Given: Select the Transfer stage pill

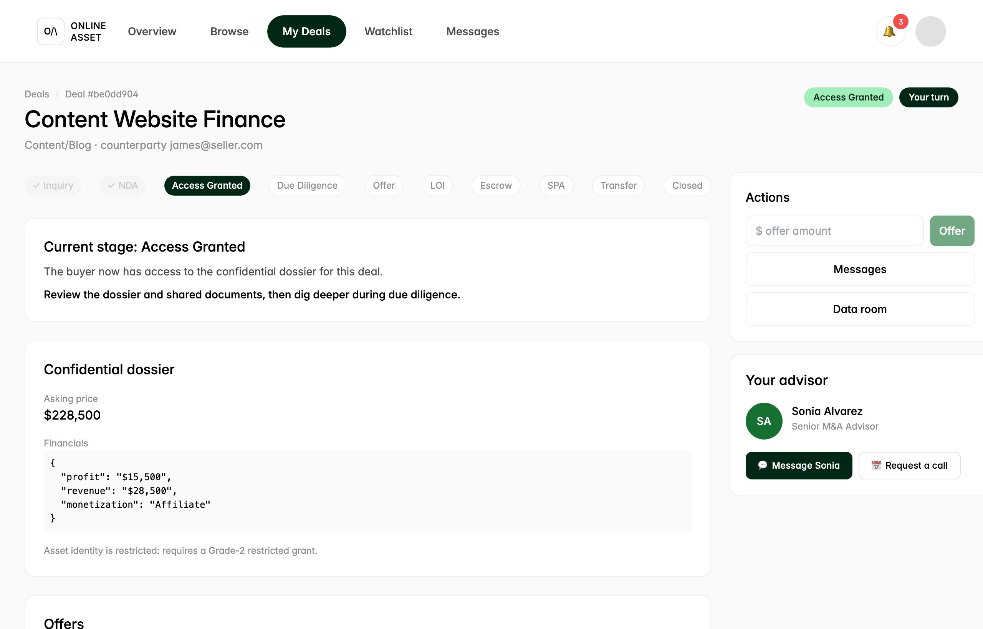Looking at the screenshot, I should tap(618, 185).
